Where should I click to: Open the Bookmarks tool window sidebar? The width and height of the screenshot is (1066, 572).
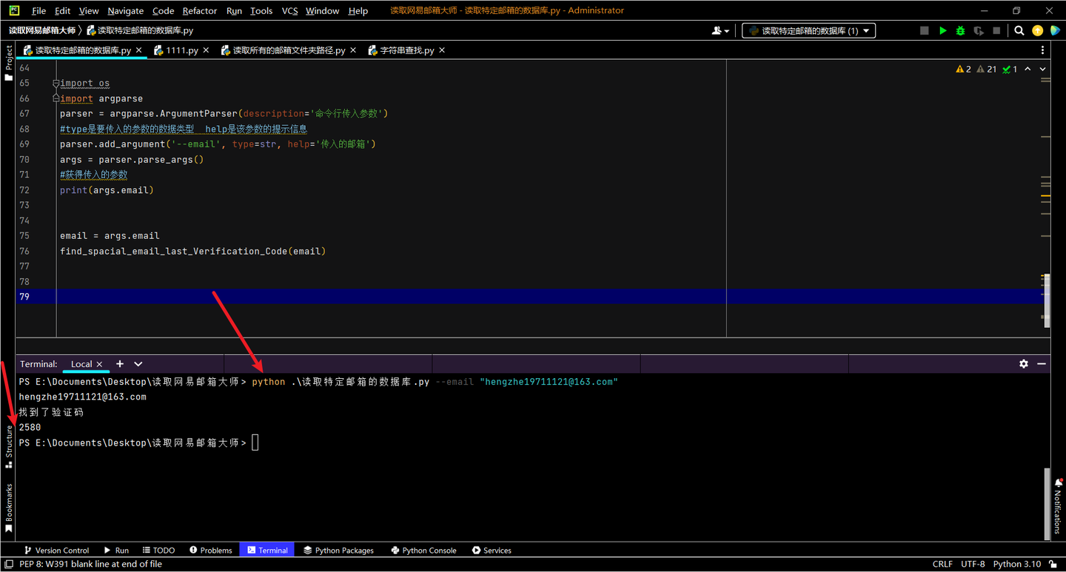[8, 508]
